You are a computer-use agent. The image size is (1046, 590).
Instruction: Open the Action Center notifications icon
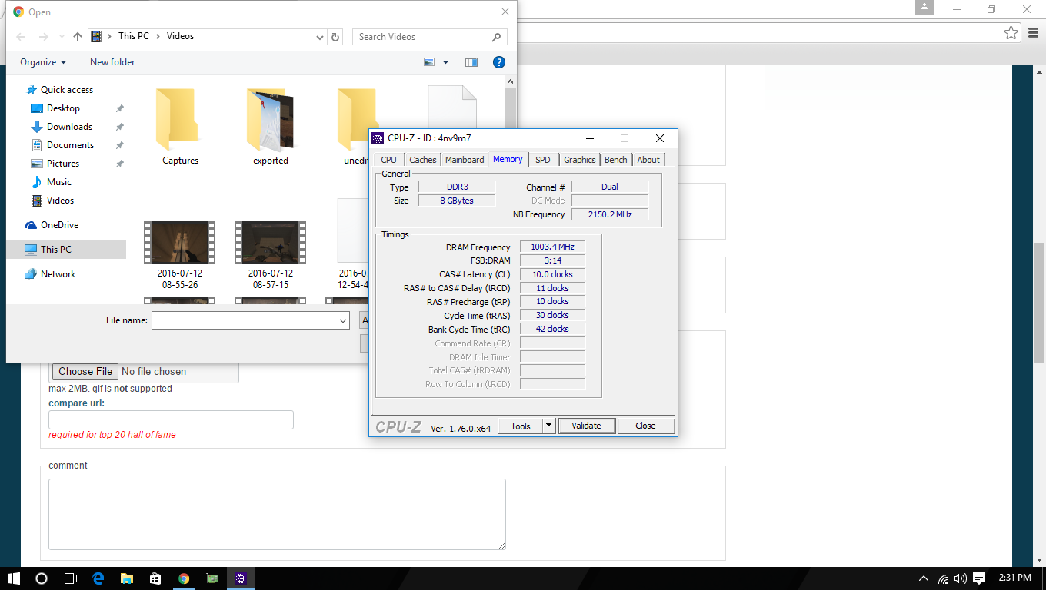coord(979,578)
